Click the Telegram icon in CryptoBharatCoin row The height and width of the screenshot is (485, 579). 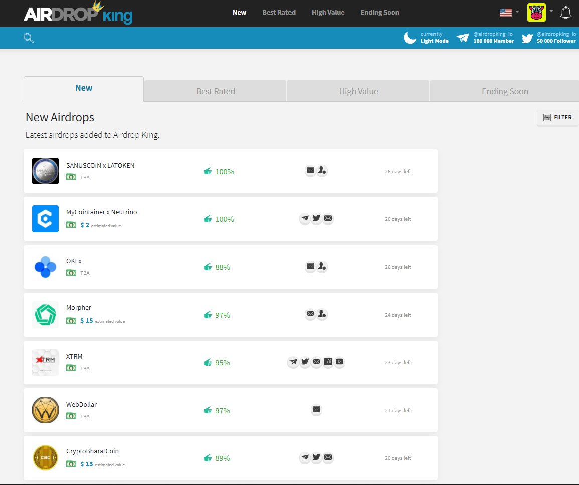point(305,457)
